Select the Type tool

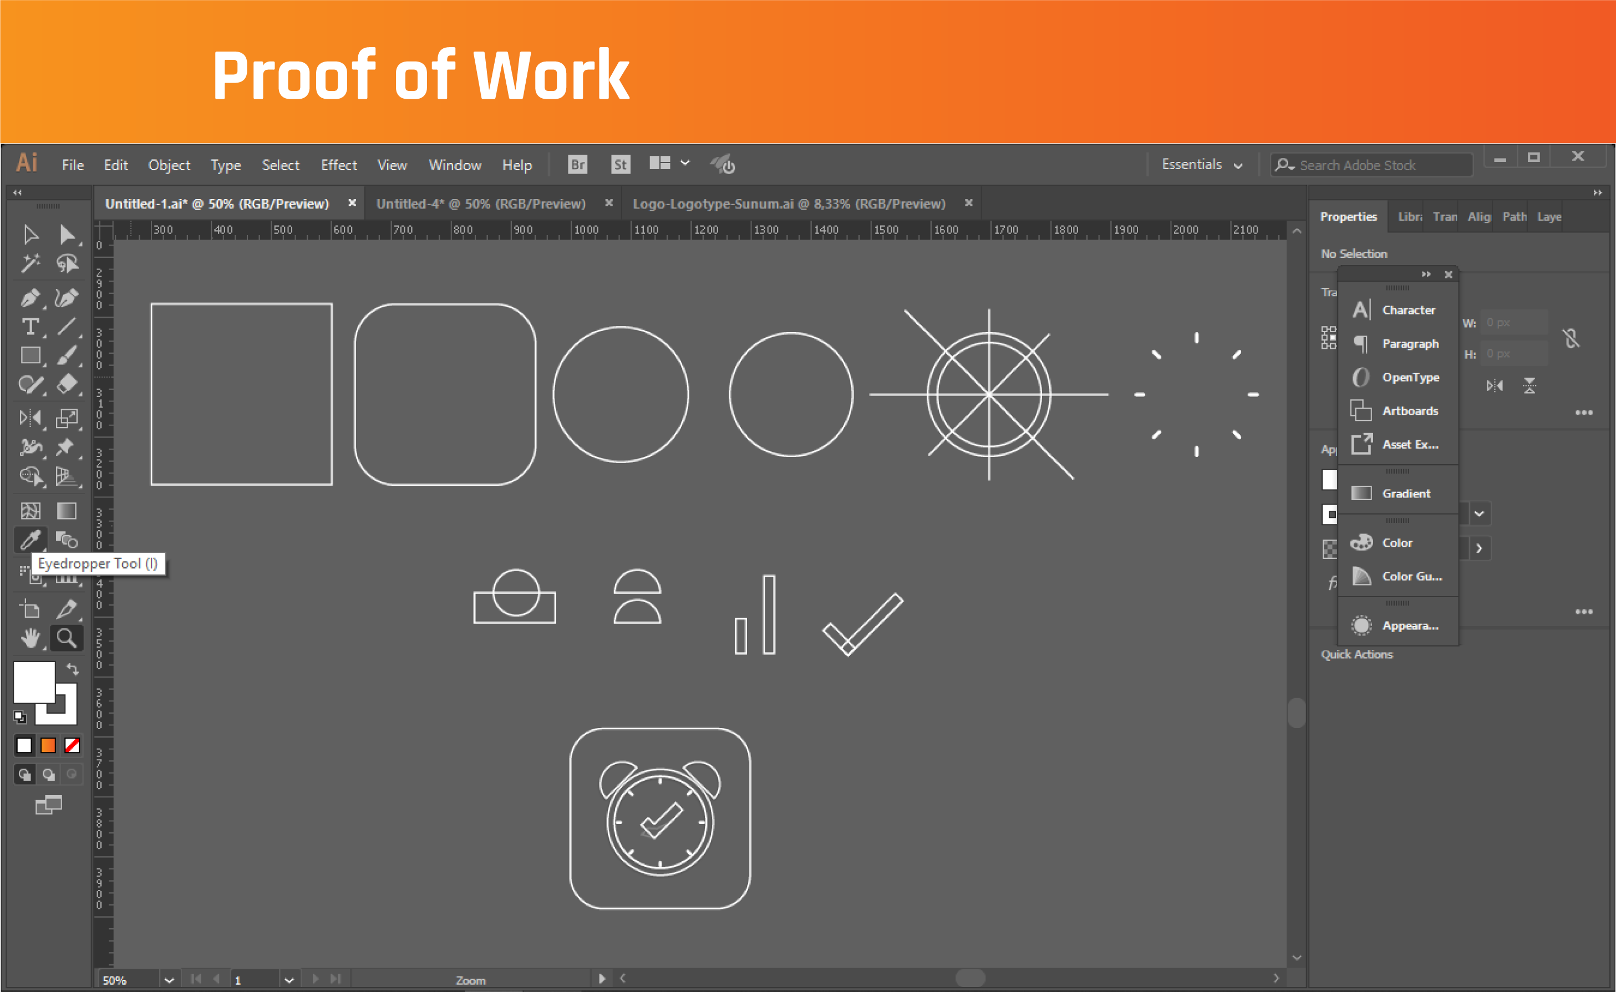(x=29, y=326)
